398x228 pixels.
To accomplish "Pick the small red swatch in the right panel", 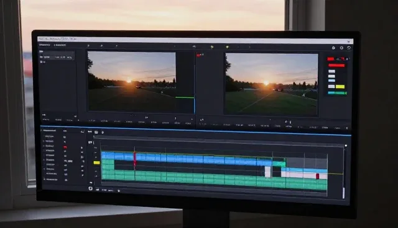I will [x=330, y=59].
